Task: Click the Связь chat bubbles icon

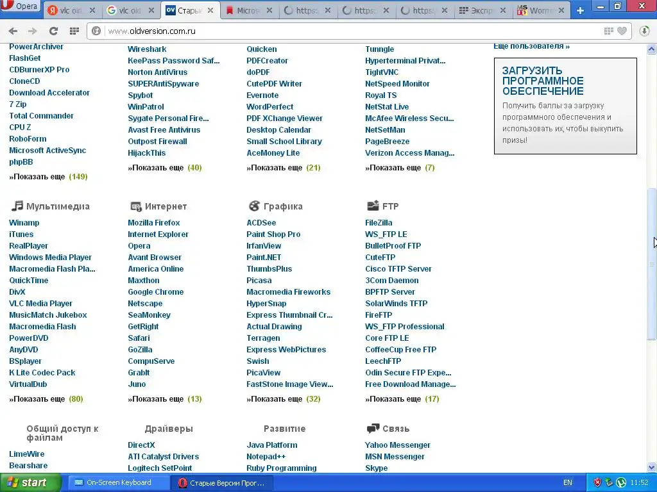Action: click(x=373, y=429)
